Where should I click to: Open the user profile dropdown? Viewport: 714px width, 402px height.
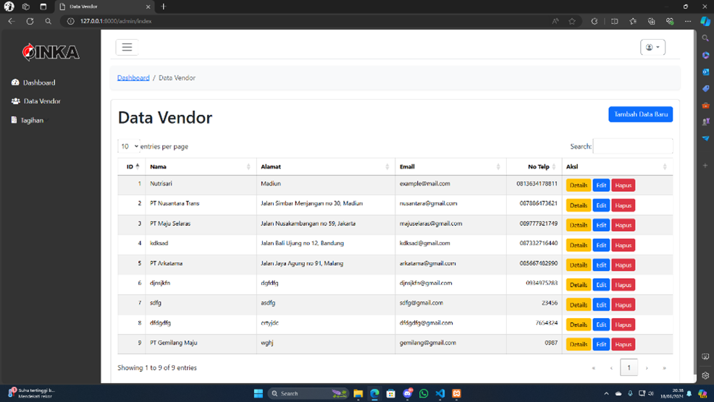(x=652, y=47)
